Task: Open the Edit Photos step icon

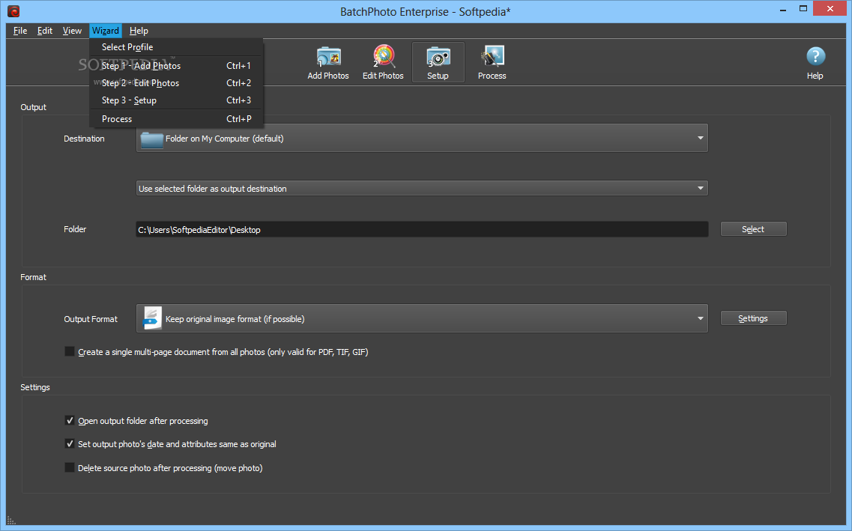Action: click(x=383, y=62)
